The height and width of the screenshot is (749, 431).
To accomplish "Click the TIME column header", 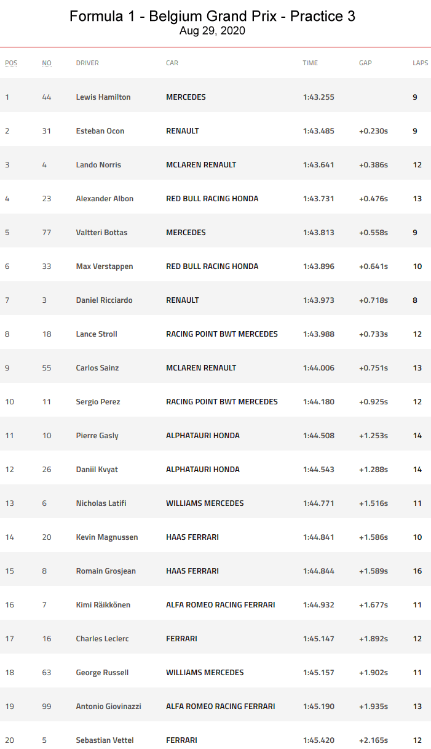I will click(x=310, y=63).
